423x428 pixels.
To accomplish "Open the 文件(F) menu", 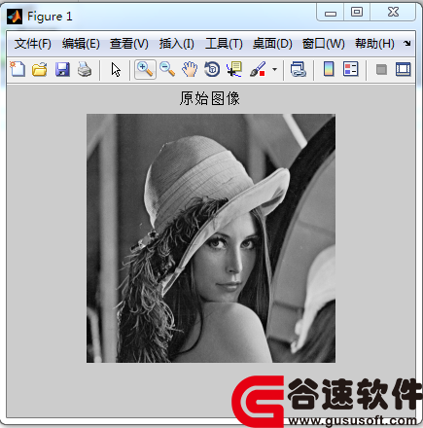I will click(32, 44).
